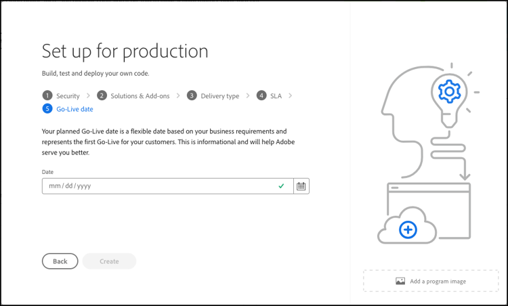The width and height of the screenshot is (508, 306).
Task: Click the chevron after Solutions & Add-ons
Action: click(178, 95)
